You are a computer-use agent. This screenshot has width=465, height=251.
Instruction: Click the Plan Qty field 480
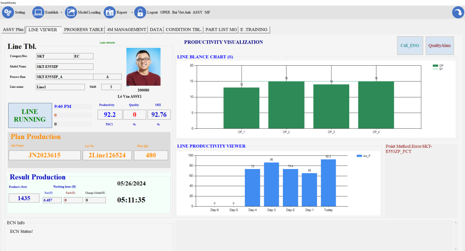click(x=151, y=155)
